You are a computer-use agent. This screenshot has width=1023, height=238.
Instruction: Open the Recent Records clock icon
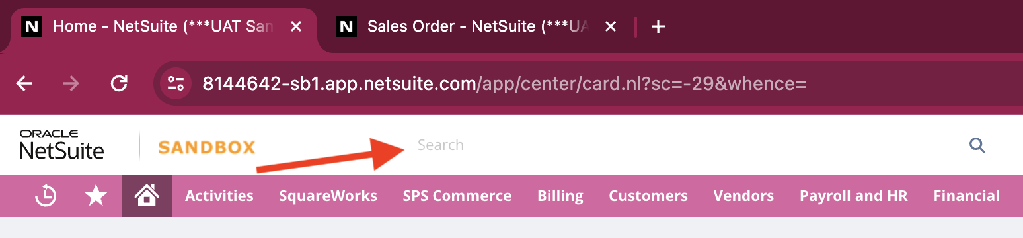tap(46, 196)
